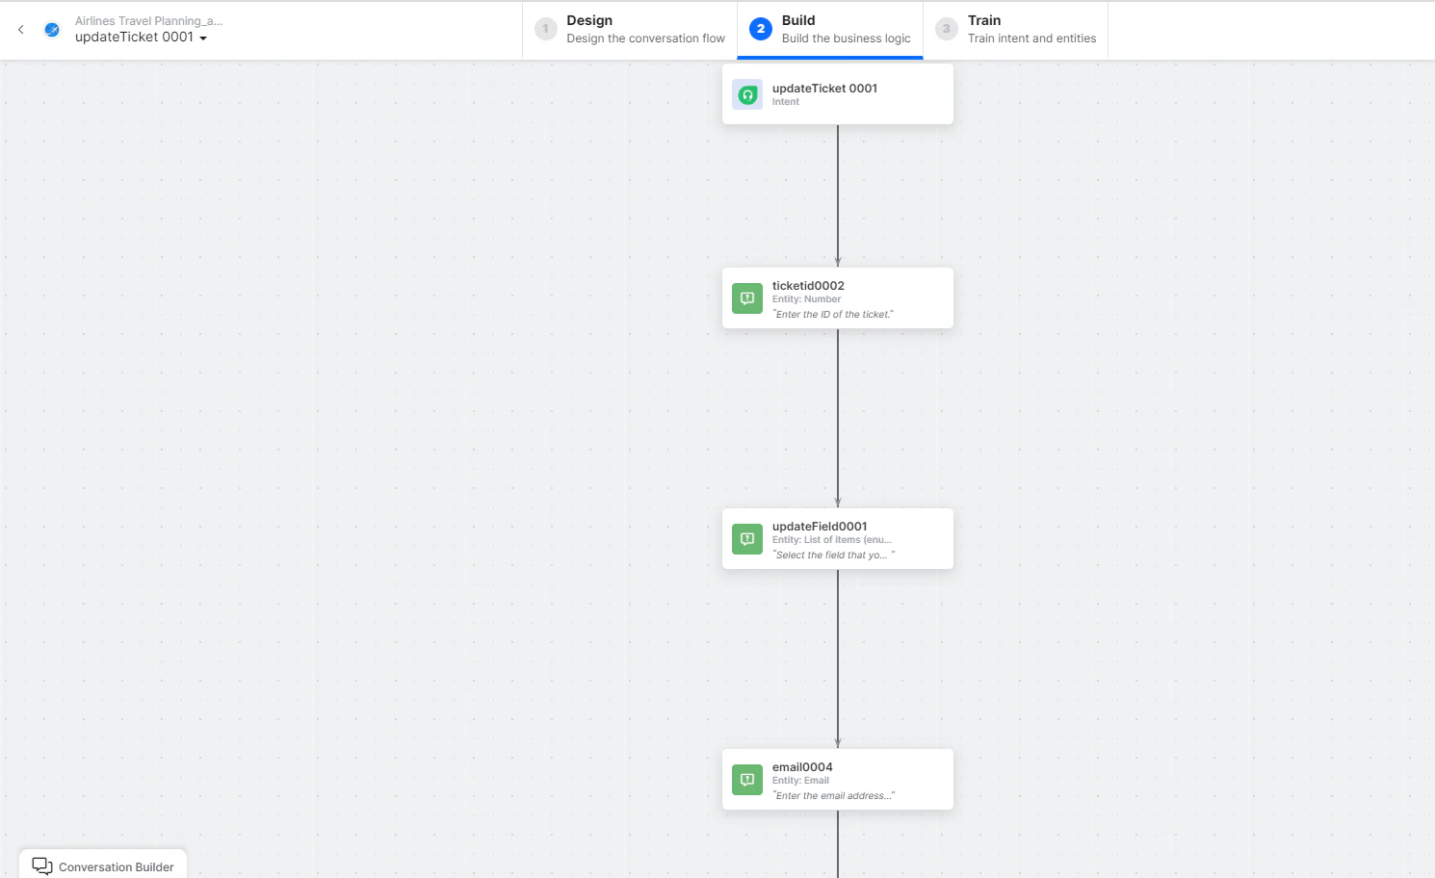The image size is (1435, 878).
Task: Click the blue bot avatar icon in the header
Action: (51, 29)
